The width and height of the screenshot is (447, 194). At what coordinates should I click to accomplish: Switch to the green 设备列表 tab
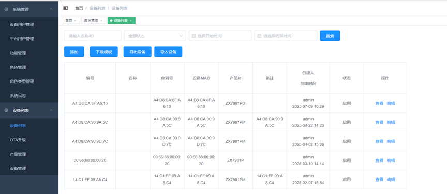[121, 21]
